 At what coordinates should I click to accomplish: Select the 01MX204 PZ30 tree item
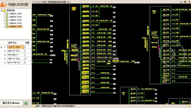coord(15,23)
